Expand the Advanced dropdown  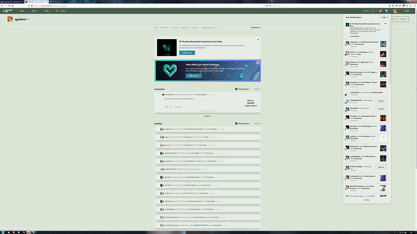tap(256, 28)
